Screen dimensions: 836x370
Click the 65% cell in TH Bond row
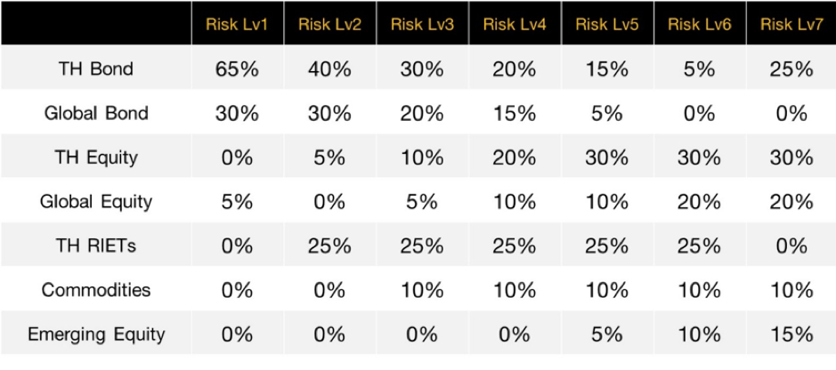237,69
